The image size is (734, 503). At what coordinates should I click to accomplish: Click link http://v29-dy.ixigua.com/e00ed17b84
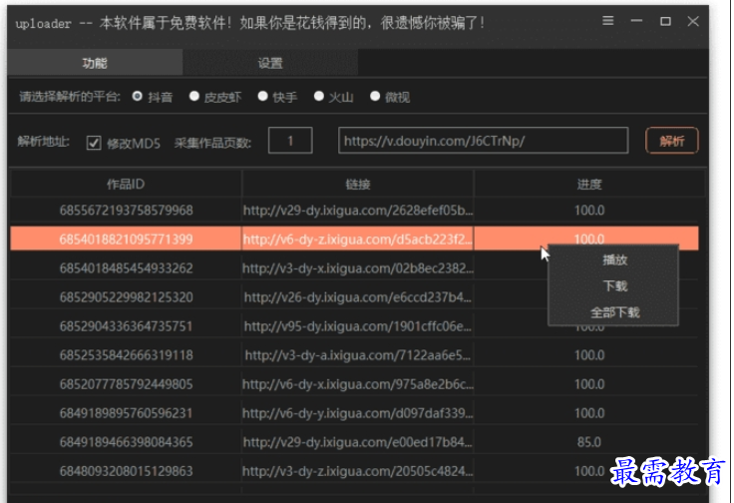tap(358, 442)
